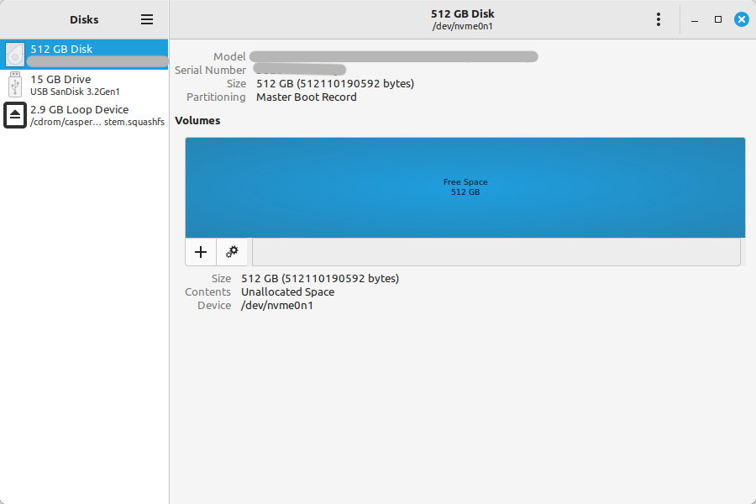Viewport: 756px width, 504px height.
Task: Click the 'Volumes' heading
Action: 197,121
